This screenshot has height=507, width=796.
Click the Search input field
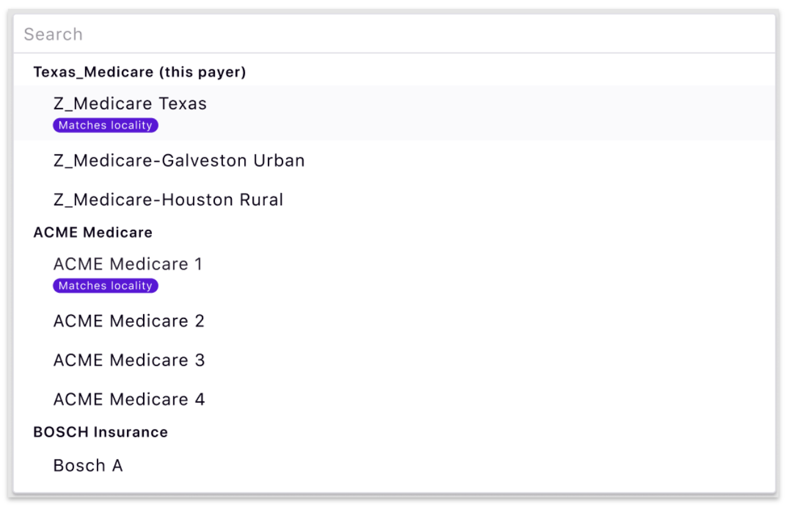(x=394, y=34)
